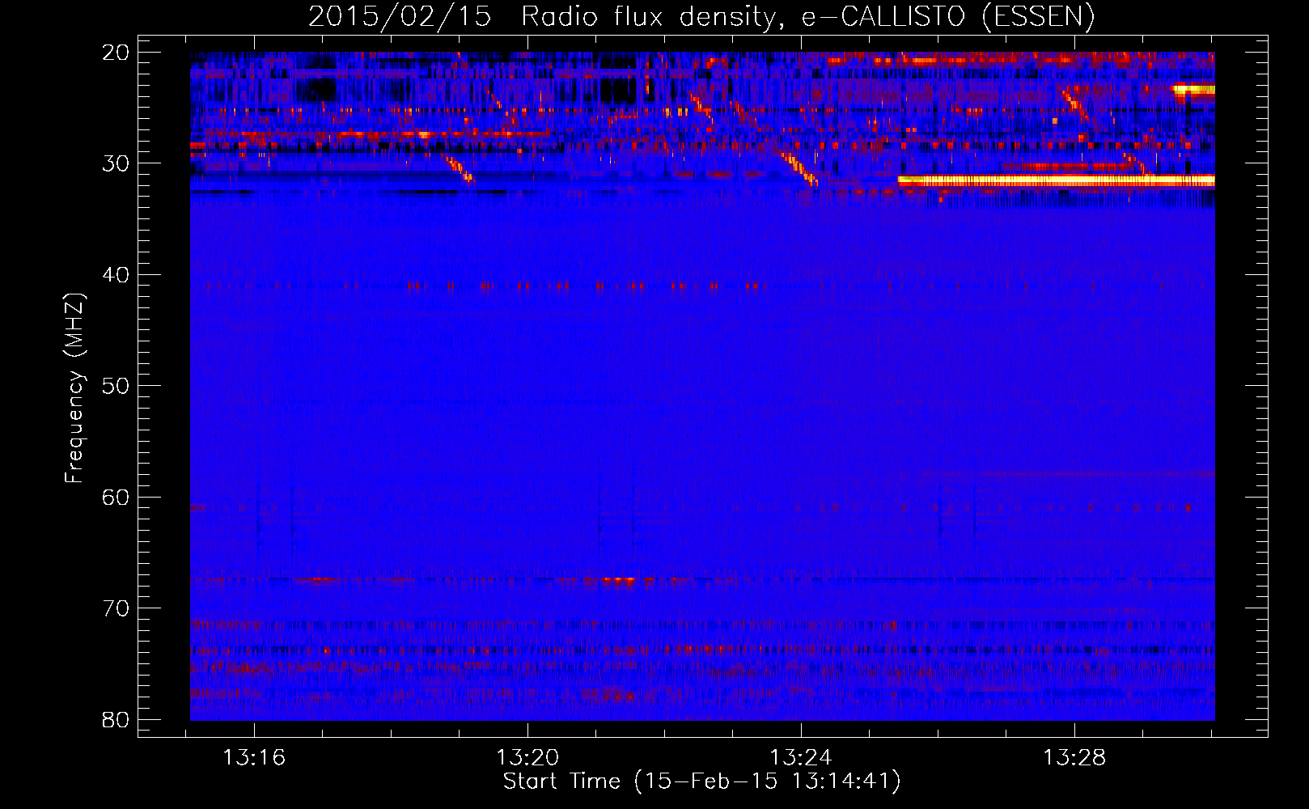Click the drifting burst streak ending near 13:24
1309x809 pixels.
[x=799, y=167]
